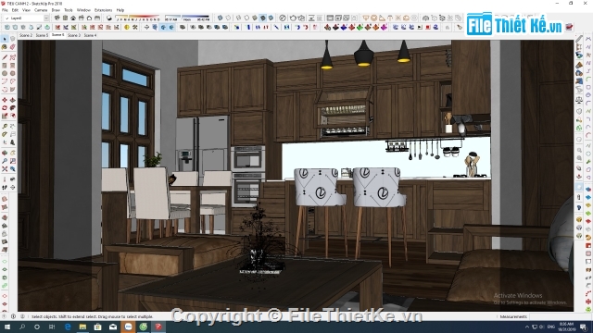This screenshot has height=333, width=593.
Task: Select the Polygon tool
Action: (12, 74)
